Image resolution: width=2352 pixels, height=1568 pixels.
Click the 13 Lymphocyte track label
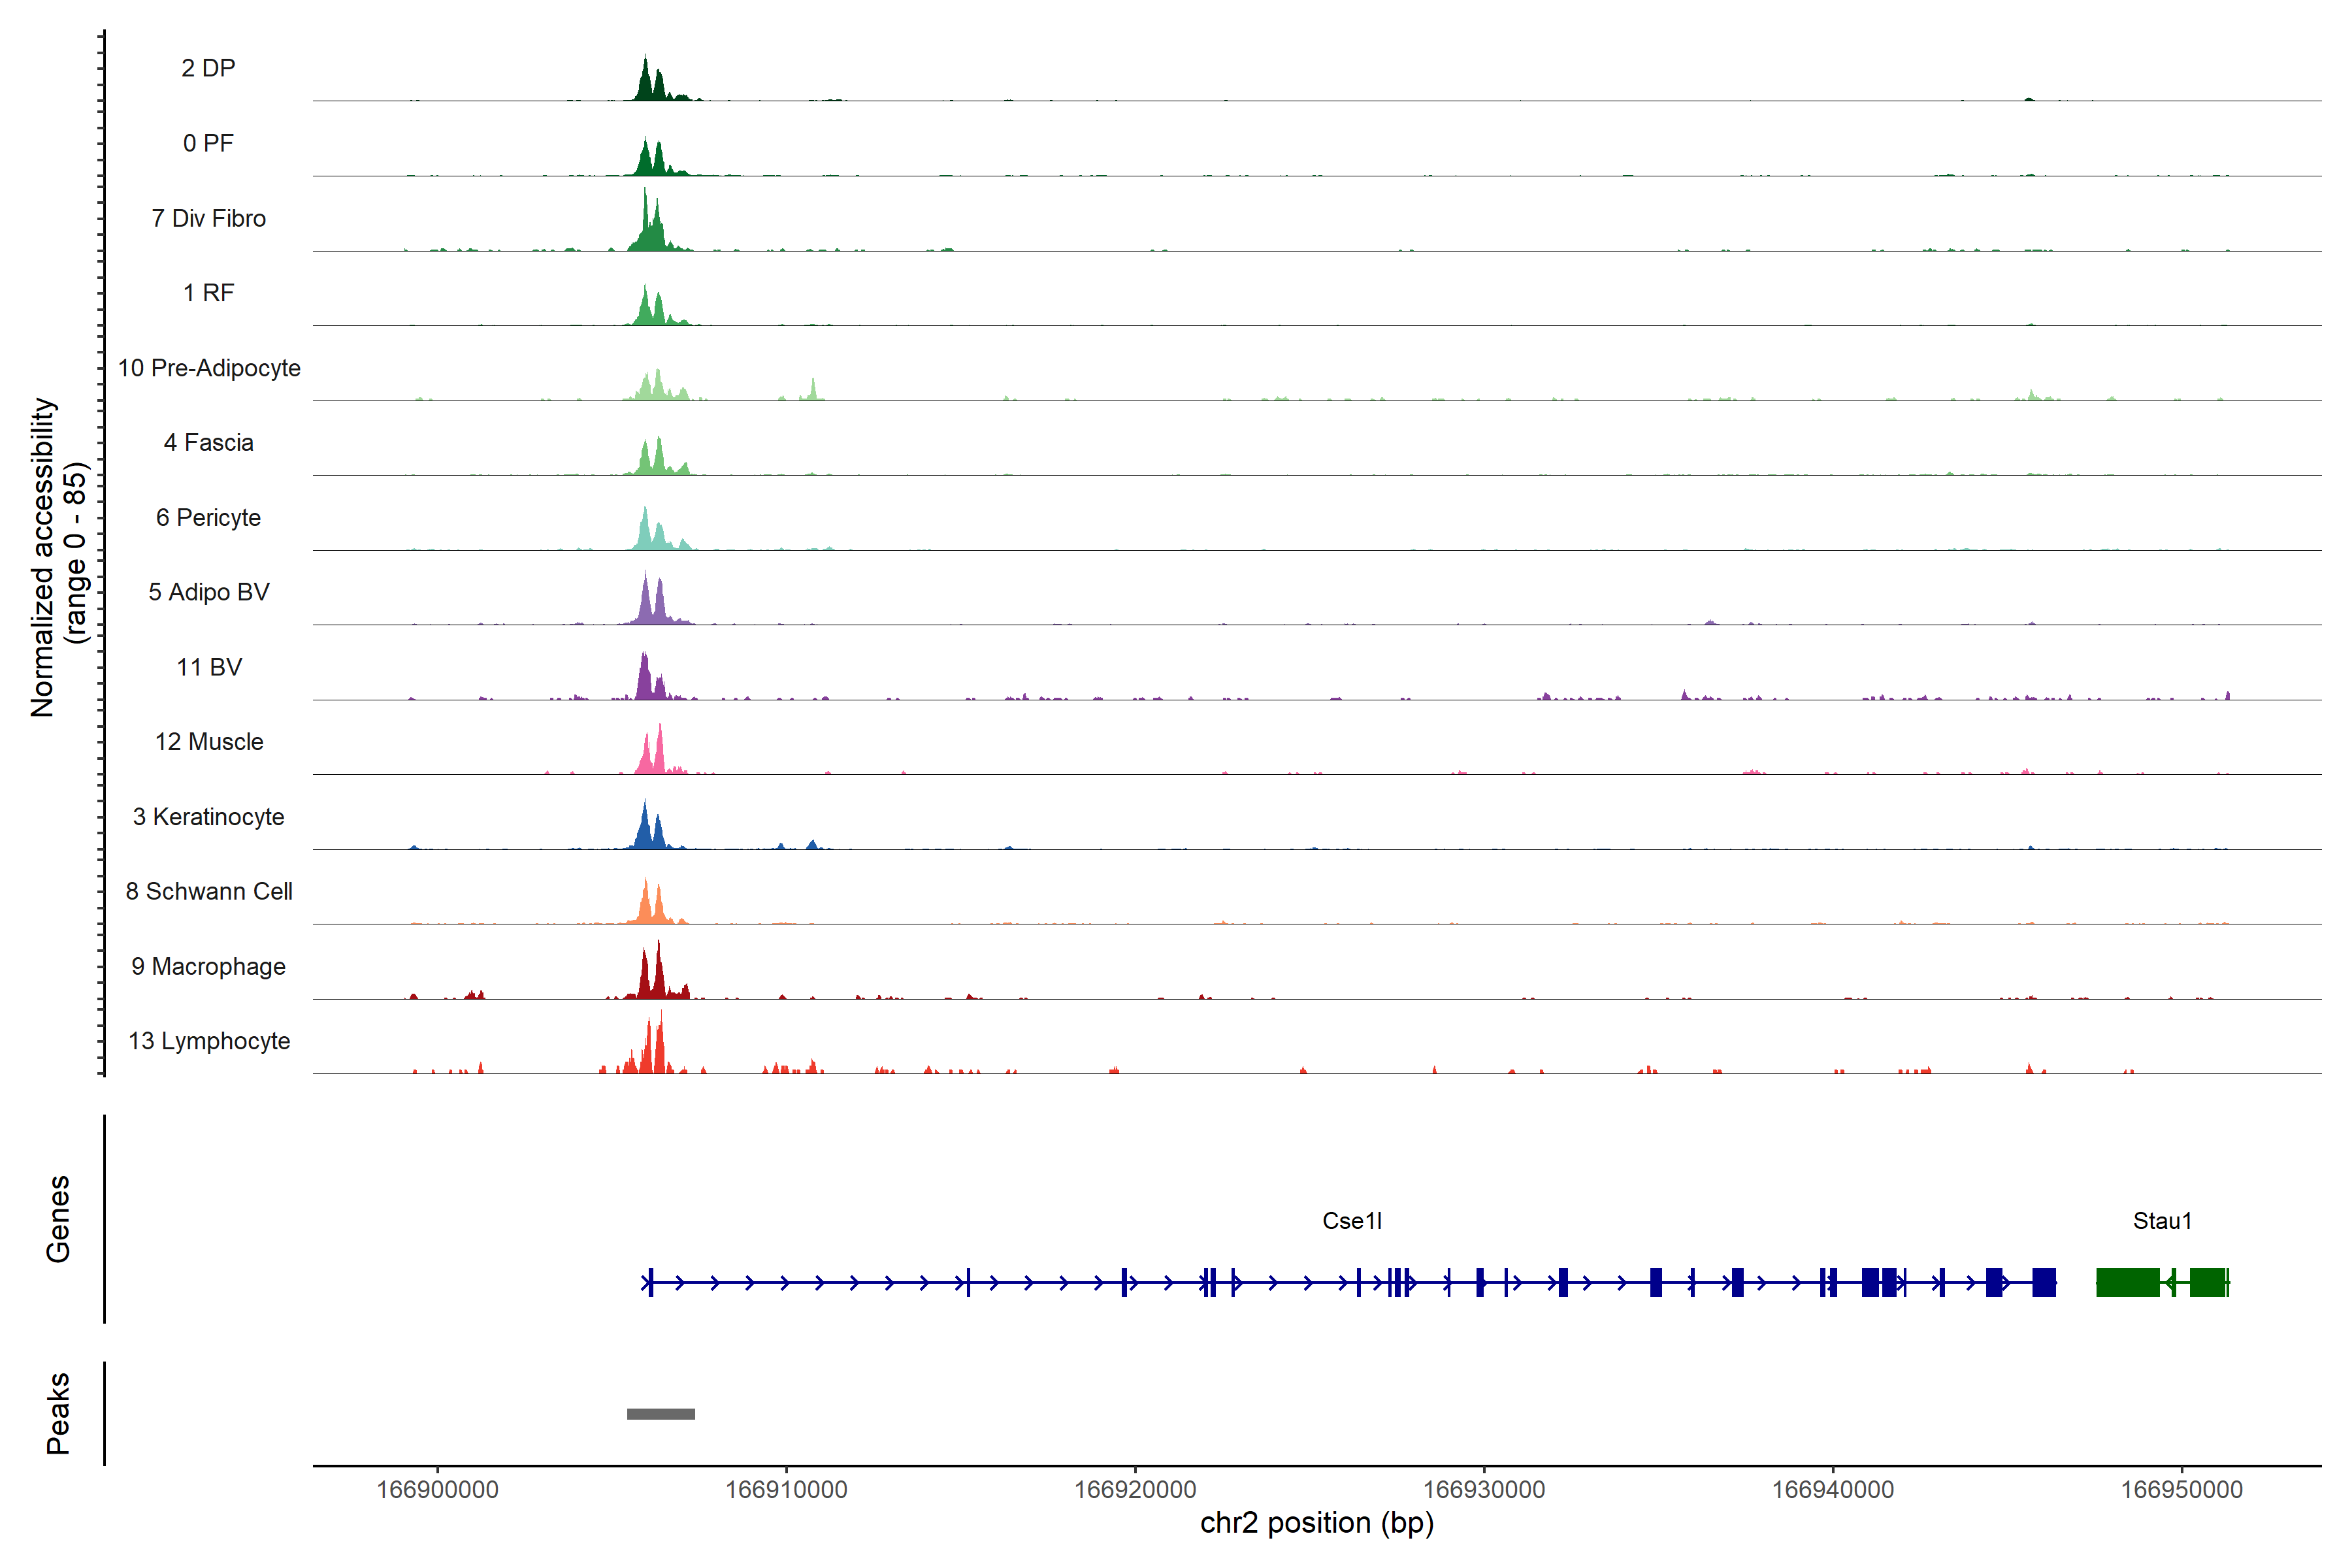tap(209, 1041)
